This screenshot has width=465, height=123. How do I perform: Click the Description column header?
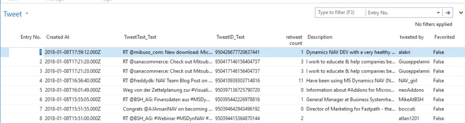pos(320,37)
